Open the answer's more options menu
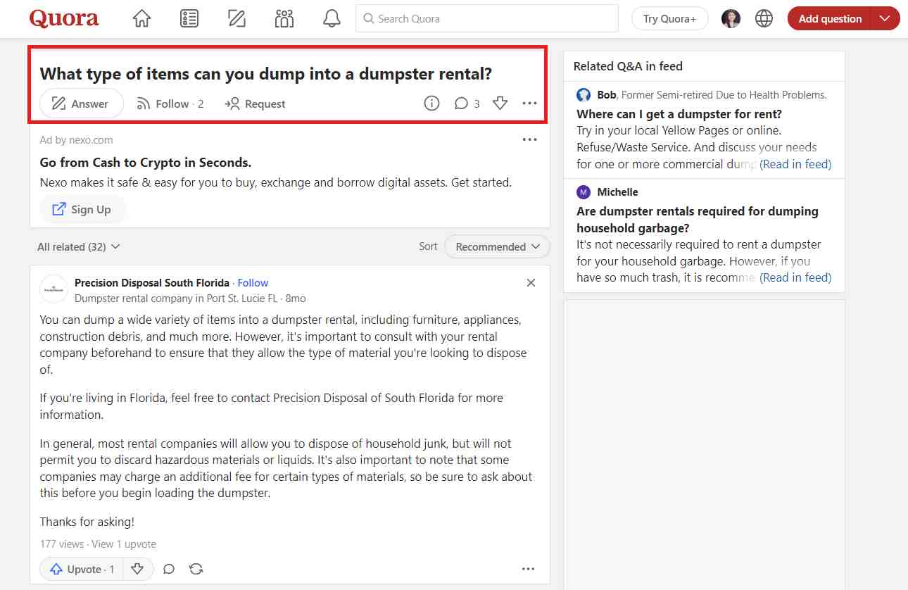Image resolution: width=908 pixels, height=590 pixels. 528,569
